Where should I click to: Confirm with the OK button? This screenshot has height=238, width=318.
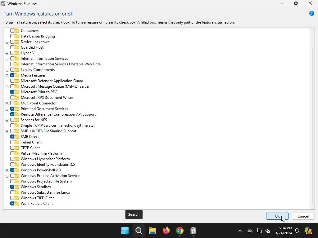[x=277, y=216]
